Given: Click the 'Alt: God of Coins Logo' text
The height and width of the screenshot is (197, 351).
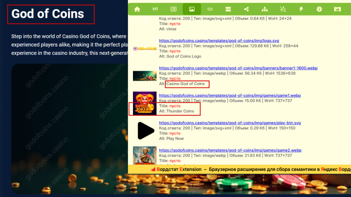Looking at the screenshot, I should 180,57.
